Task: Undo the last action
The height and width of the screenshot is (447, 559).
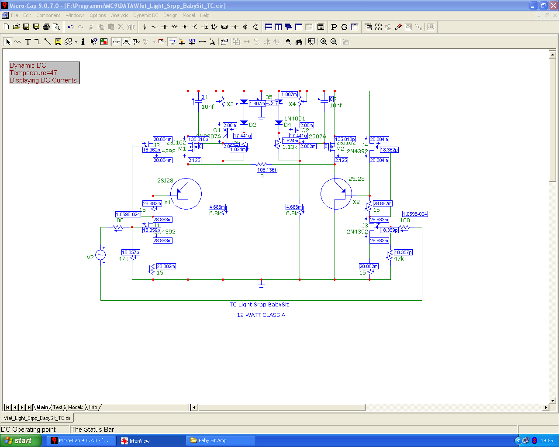Action: coord(71,27)
